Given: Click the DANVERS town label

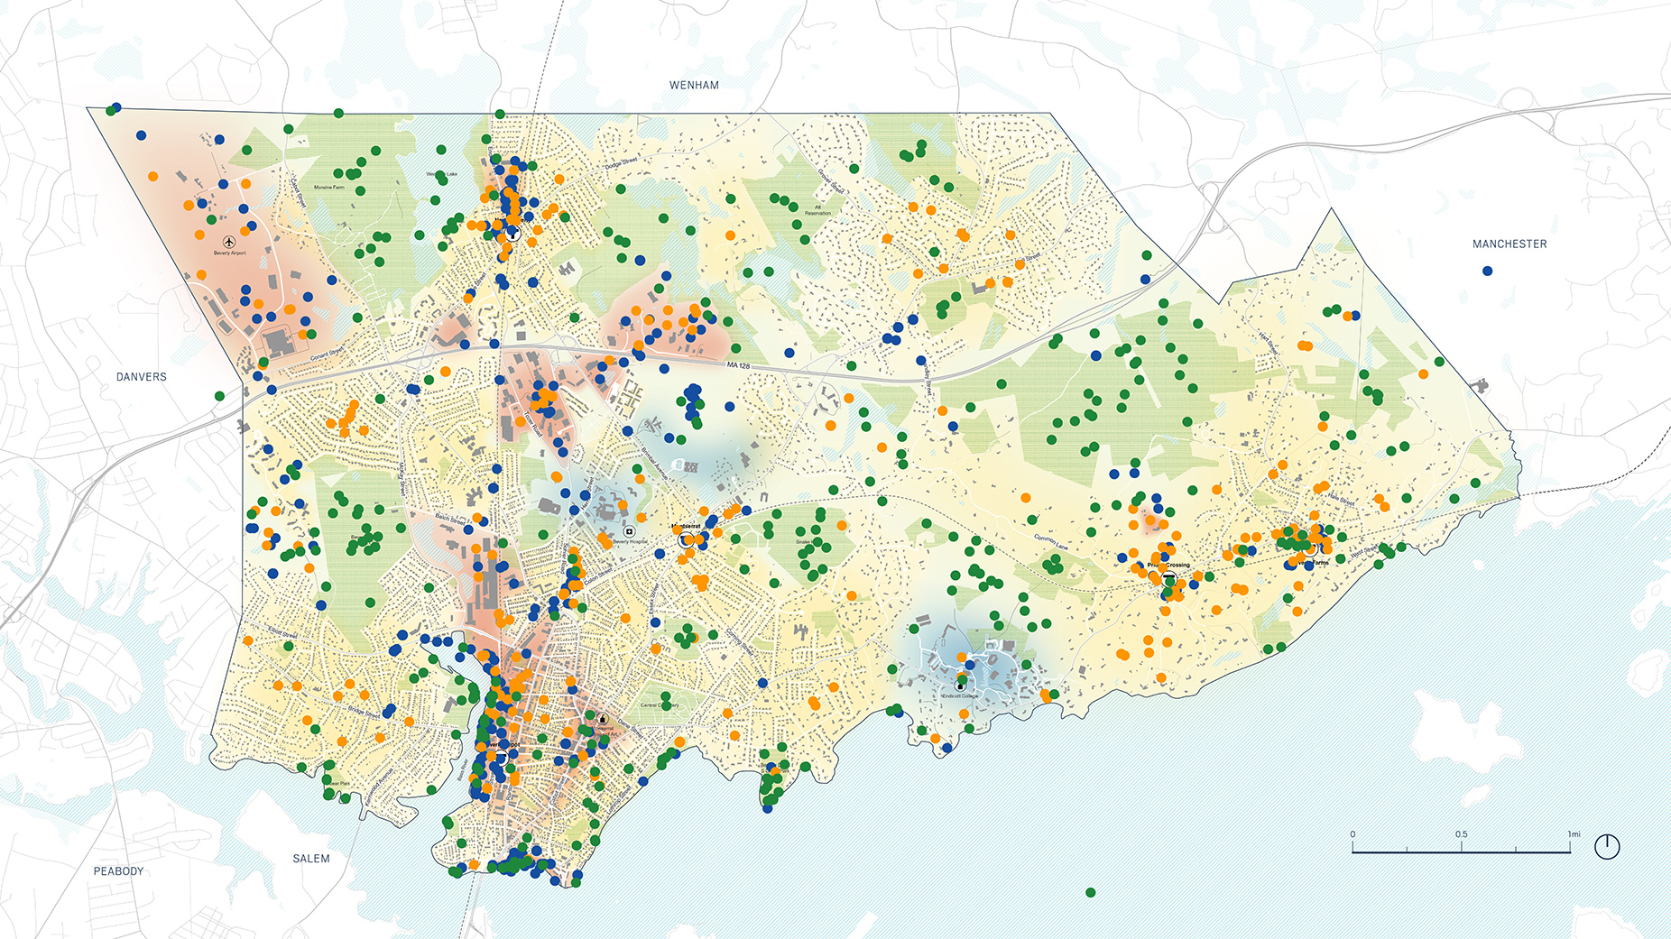Looking at the screenshot, I should point(142,377).
